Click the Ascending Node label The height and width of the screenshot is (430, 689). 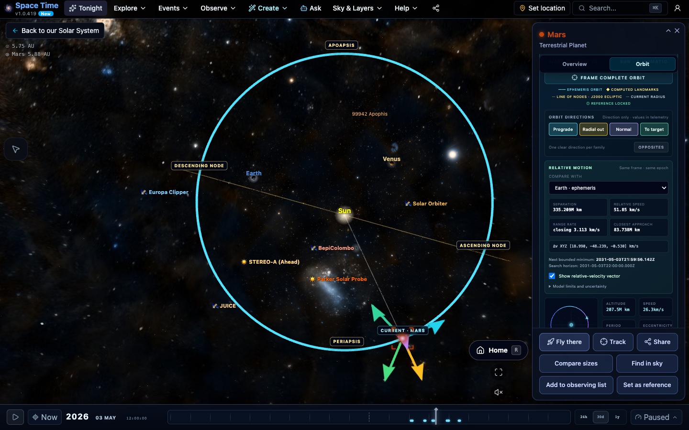click(x=483, y=246)
